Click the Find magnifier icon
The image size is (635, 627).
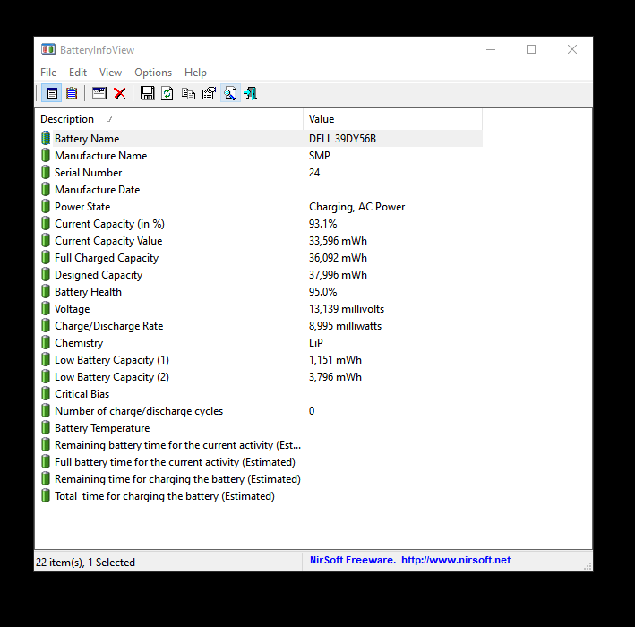pyautogui.click(x=230, y=93)
